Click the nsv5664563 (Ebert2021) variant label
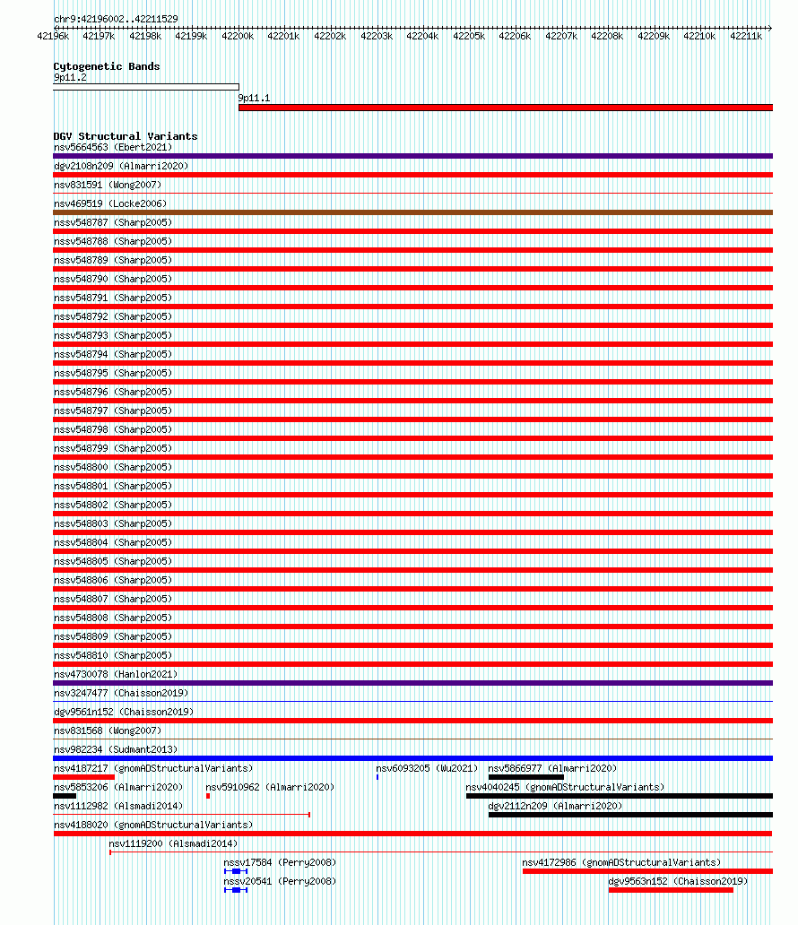This screenshot has width=798, height=925. click(x=113, y=148)
